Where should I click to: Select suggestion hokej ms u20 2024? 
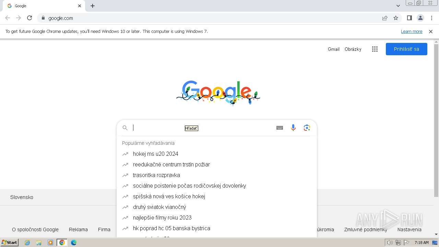pyautogui.click(x=217, y=154)
